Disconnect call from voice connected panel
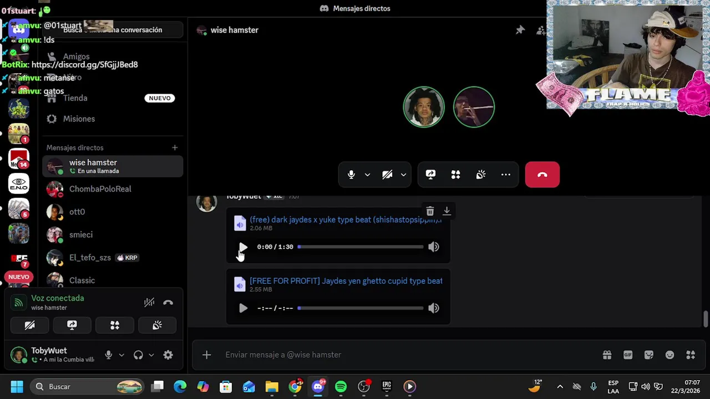 click(x=168, y=303)
